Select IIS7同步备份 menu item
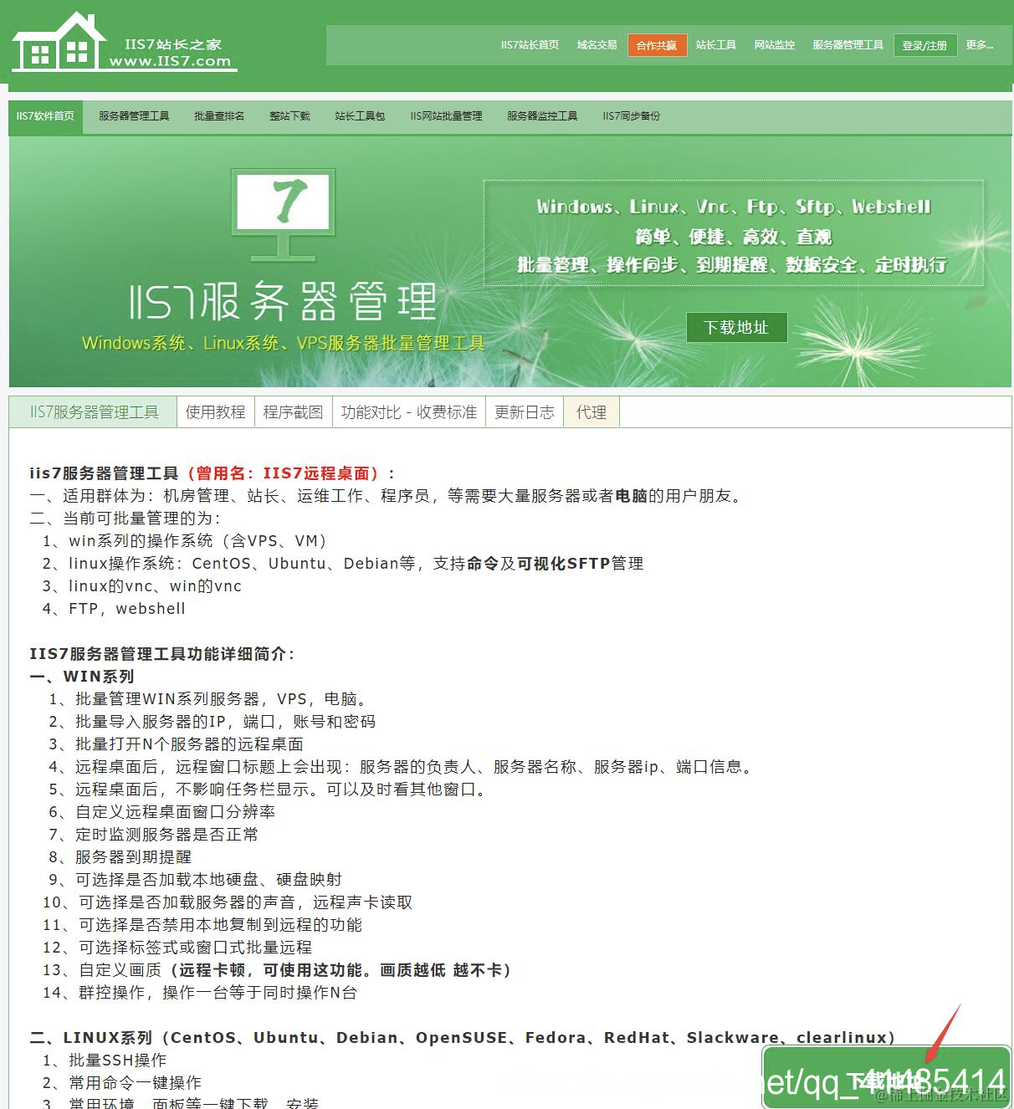 click(x=631, y=116)
